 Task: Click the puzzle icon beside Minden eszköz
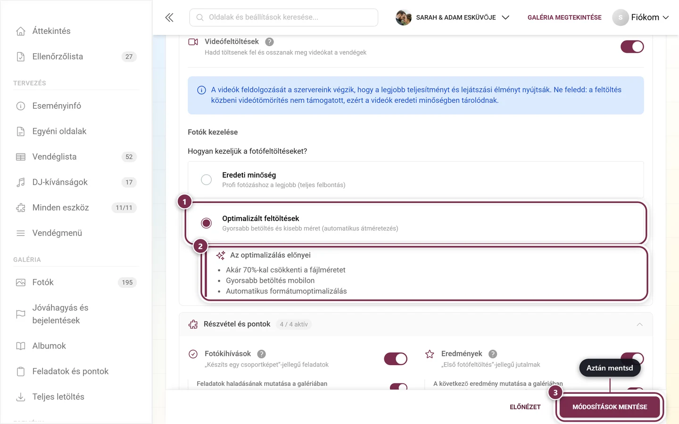[21, 208]
